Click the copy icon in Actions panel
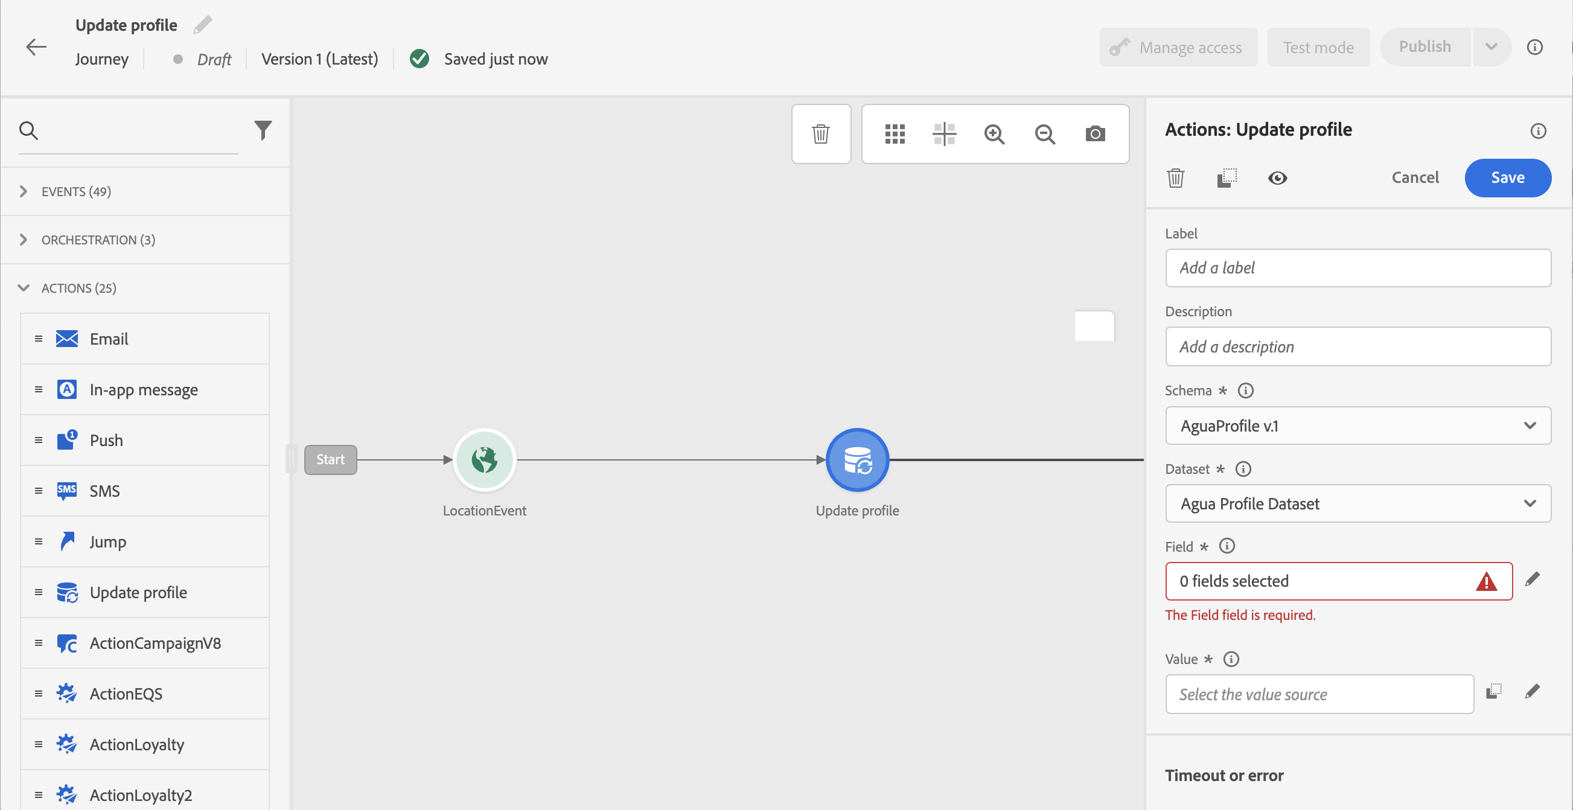The image size is (1573, 810). 1226,177
